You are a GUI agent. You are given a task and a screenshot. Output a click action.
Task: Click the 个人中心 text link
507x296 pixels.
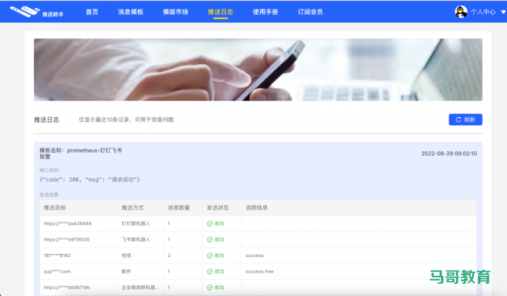point(483,12)
